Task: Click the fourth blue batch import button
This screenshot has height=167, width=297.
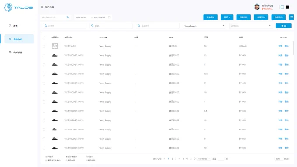Action: pos(261,17)
